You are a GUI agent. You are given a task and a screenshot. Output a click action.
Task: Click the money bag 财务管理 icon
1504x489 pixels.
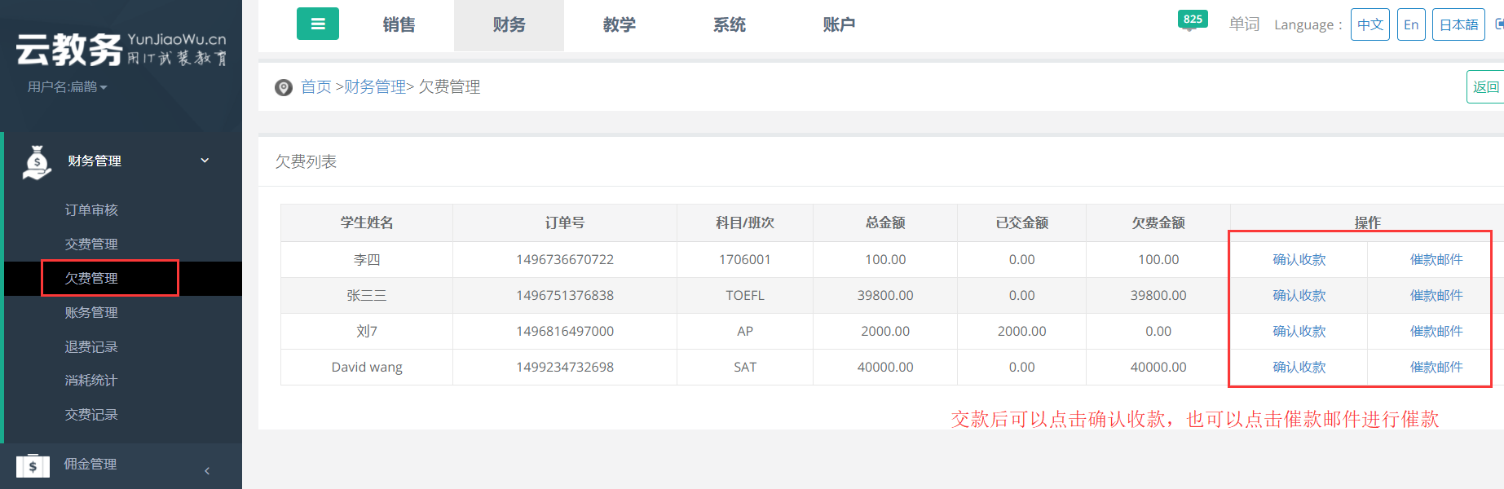click(x=37, y=161)
